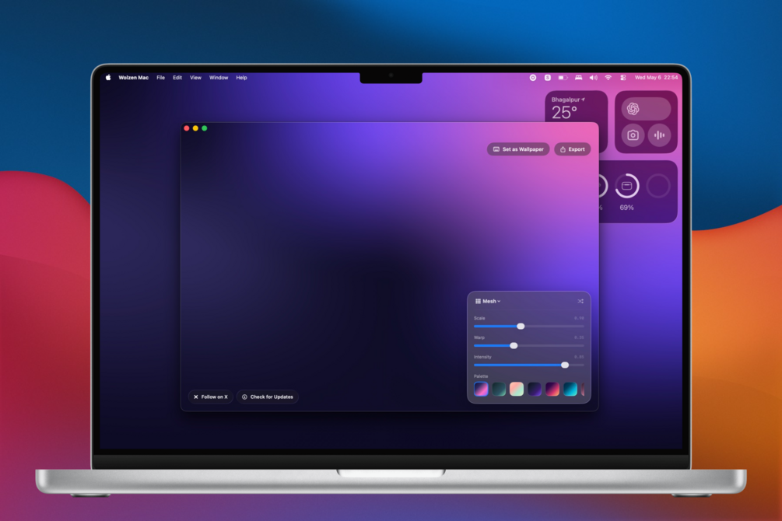Click the battery icon in menu bar
Image resolution: width=782 pixels, height=521 pixels.
pyautogui.click(x=563, y=77)
